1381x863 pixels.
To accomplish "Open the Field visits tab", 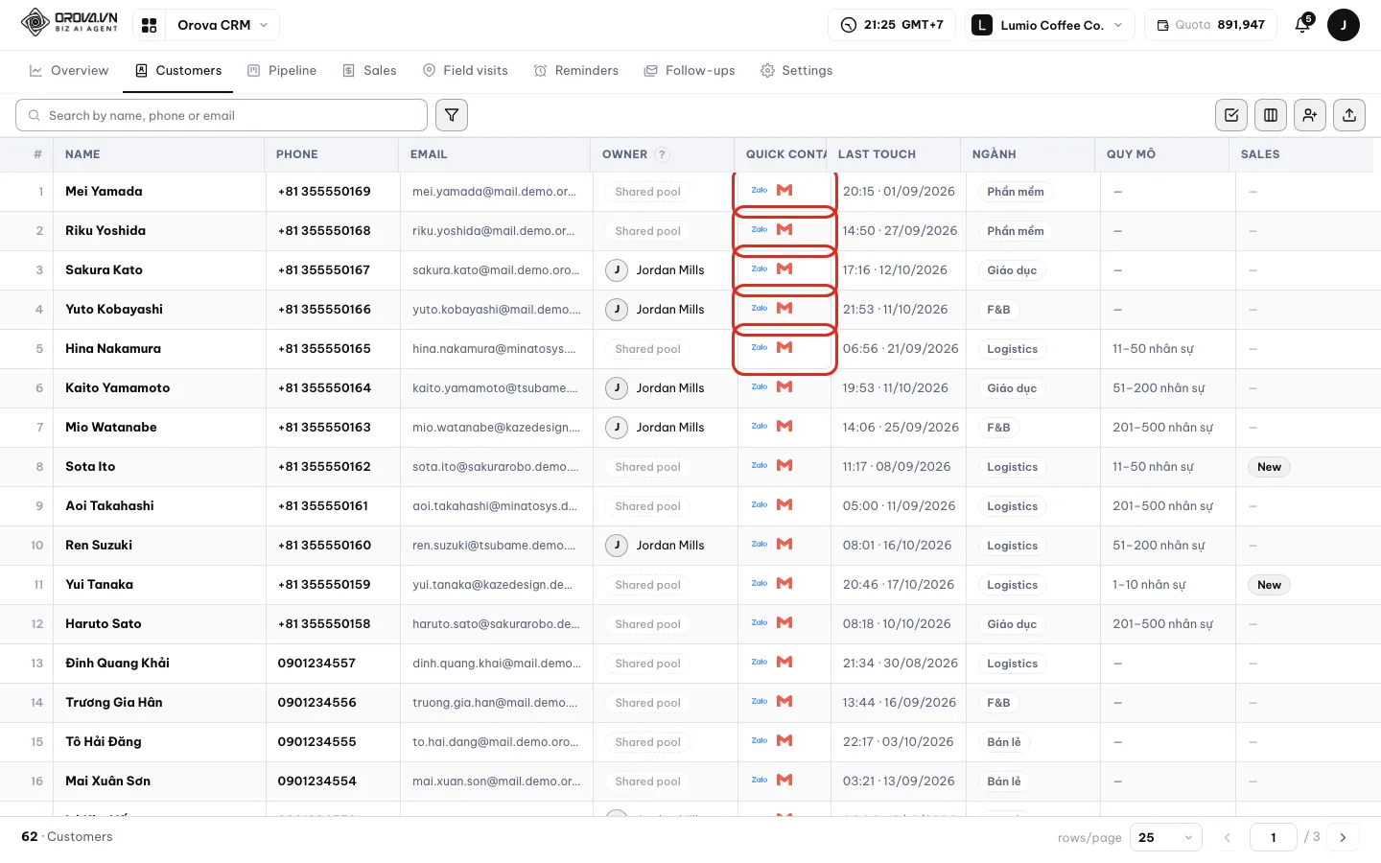I will coord(465,71).
